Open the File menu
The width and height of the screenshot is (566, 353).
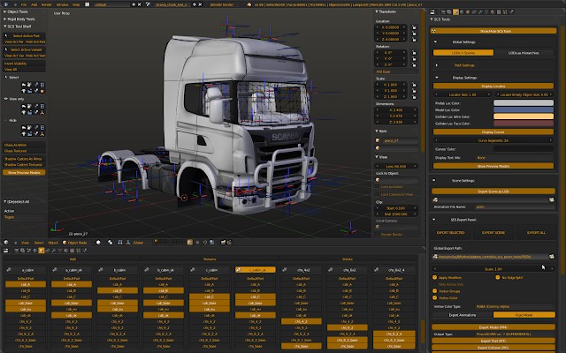(x=24, y=4)
